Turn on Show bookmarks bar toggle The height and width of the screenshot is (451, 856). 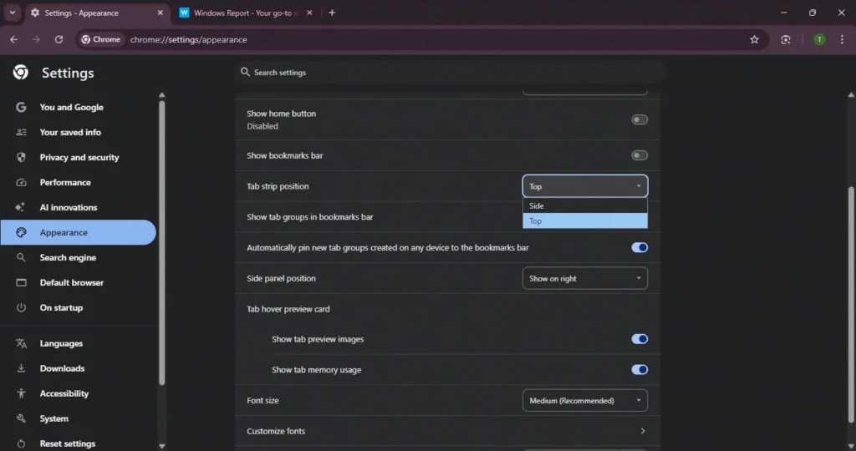tap(639, 155)
